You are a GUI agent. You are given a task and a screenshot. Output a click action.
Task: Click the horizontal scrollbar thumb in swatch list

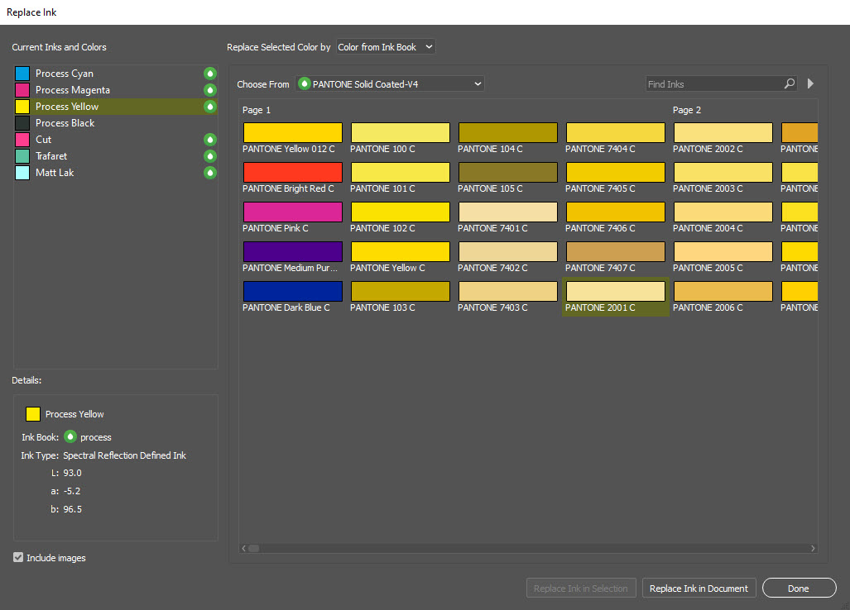253,548
